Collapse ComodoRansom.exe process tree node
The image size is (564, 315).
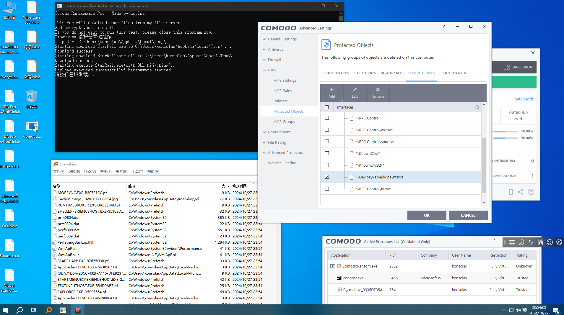tap(339, 266)
